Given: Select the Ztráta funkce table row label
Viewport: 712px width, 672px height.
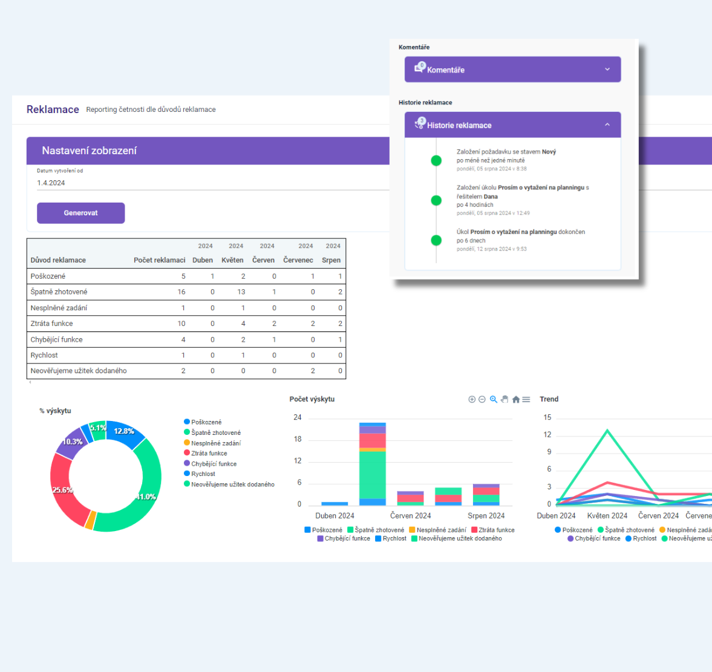Looking at the screenshot, I should click(52, 324).
